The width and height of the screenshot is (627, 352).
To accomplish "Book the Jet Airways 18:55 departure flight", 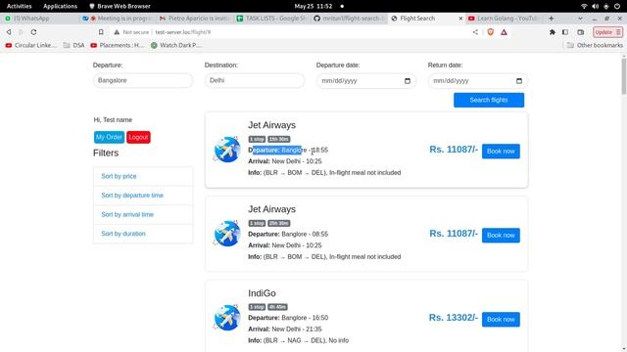I will [x=501, y=152].
